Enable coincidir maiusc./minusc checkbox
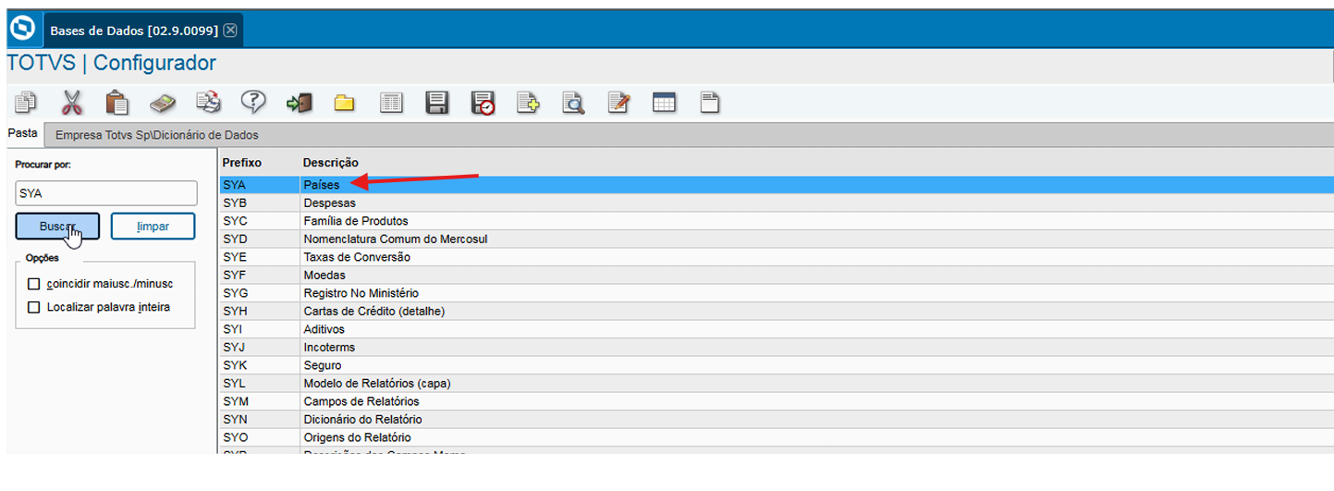The height and width of the screenshot is (491, 1334). [x=34, y=284]
